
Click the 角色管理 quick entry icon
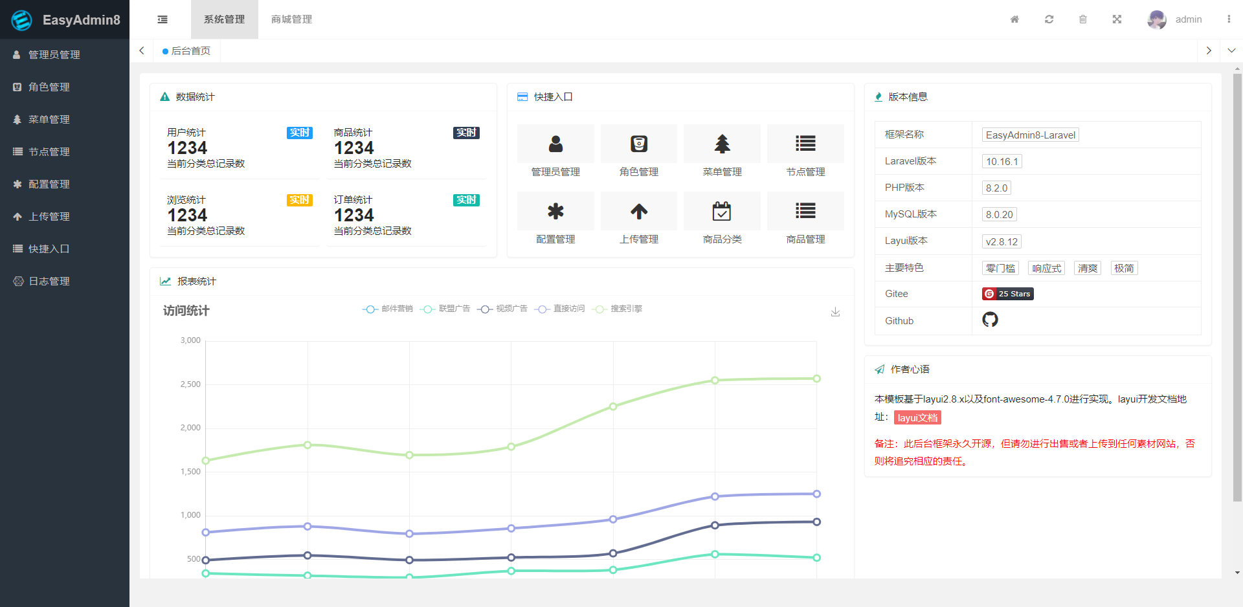coord(639,144)
